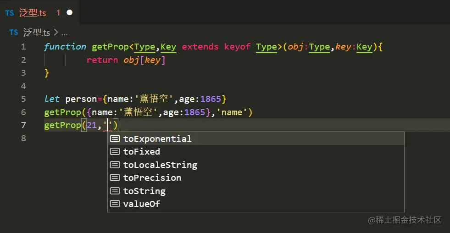Click the method icon beside toExponential
This screenshot has width=450, height=233.
click(x=115, y=139)
